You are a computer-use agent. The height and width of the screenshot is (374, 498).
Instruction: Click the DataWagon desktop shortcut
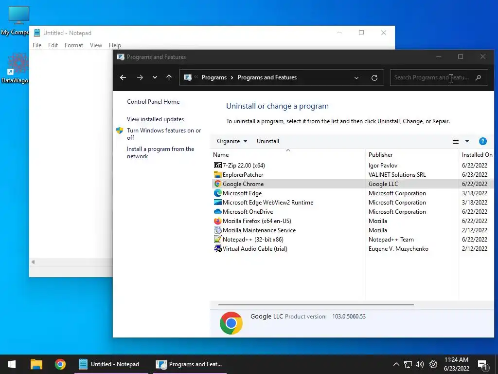tap(15, 68)
